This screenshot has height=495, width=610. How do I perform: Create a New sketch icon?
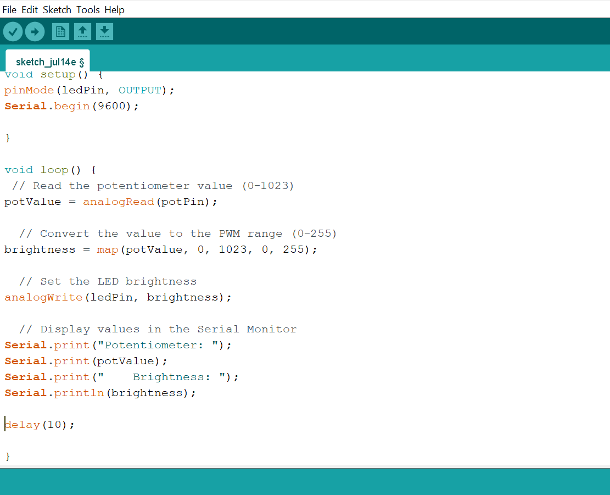pyautogui.click(x=60, y=31)
